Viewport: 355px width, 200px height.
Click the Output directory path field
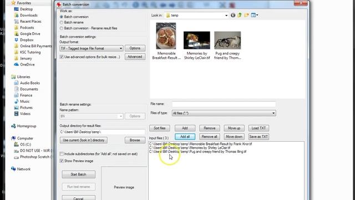[102, 132]
